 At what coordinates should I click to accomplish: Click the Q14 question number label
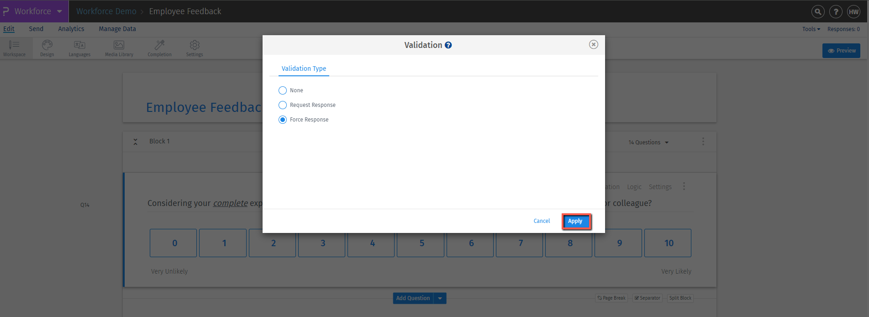[x=85, y=205]
